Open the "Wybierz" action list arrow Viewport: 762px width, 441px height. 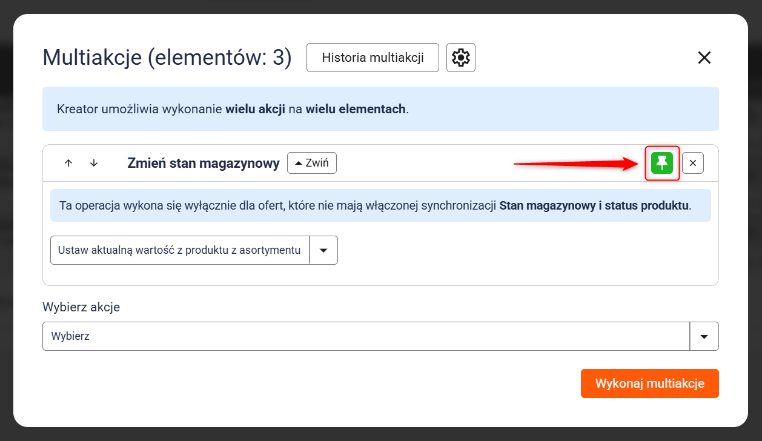pos(704,336)
